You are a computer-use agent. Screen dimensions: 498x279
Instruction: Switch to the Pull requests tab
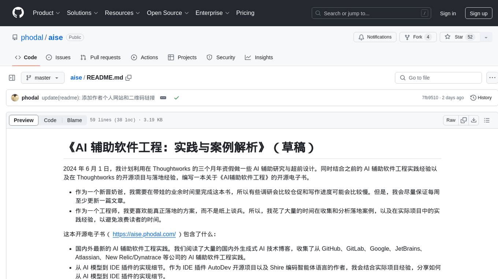point(100,57)
